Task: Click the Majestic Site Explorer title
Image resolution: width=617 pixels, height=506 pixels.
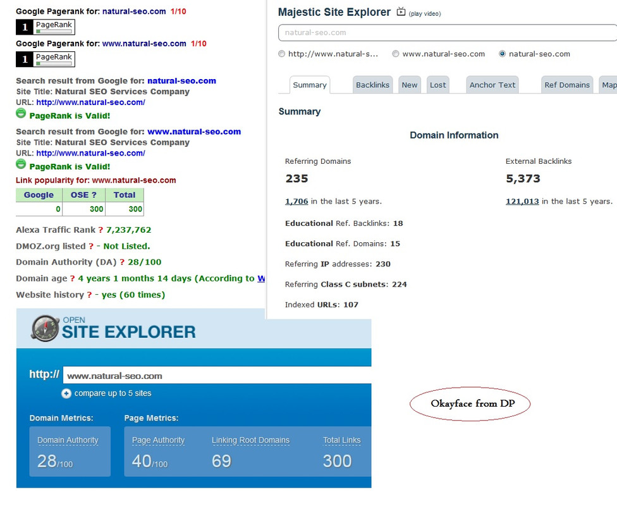Action: point(334,12)
